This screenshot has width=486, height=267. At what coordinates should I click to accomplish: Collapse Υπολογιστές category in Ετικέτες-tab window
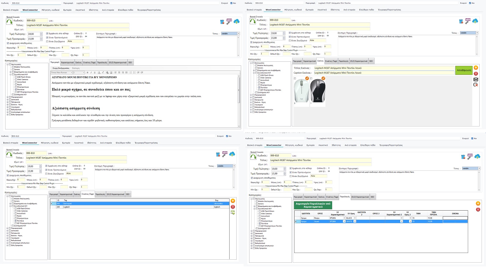[x=7, y=196]
